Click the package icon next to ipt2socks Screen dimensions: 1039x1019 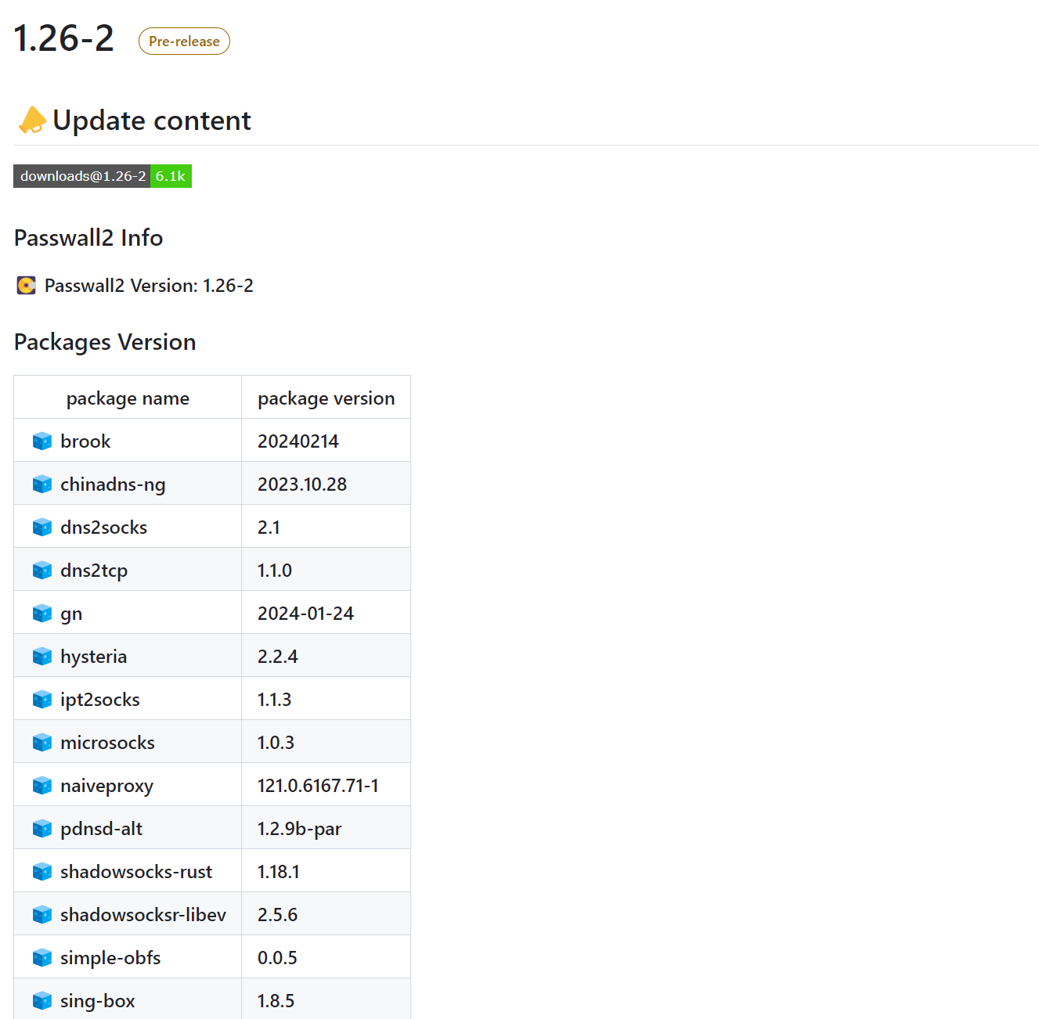point(42,700)
